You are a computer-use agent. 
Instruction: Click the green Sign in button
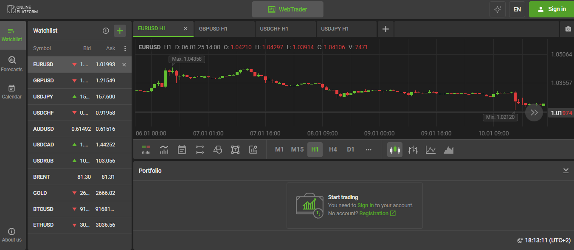click(551, 9)
